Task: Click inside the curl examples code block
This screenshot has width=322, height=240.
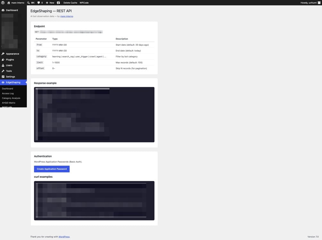Action: coord(94,201)
